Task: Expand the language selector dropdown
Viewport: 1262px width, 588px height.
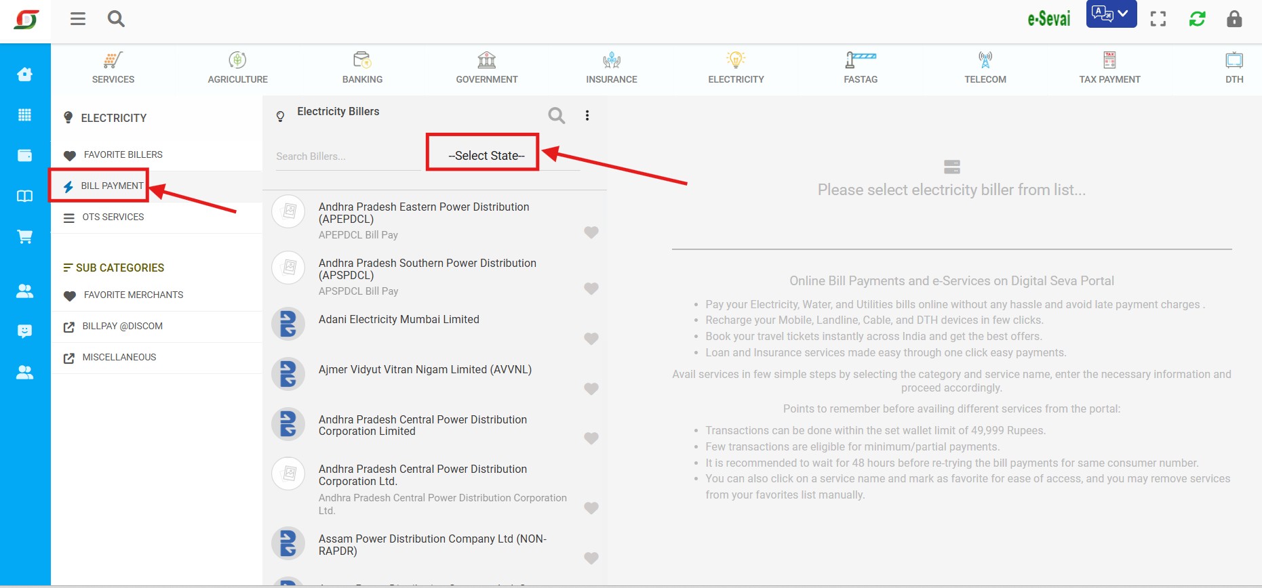Action: coord(1111,14)
